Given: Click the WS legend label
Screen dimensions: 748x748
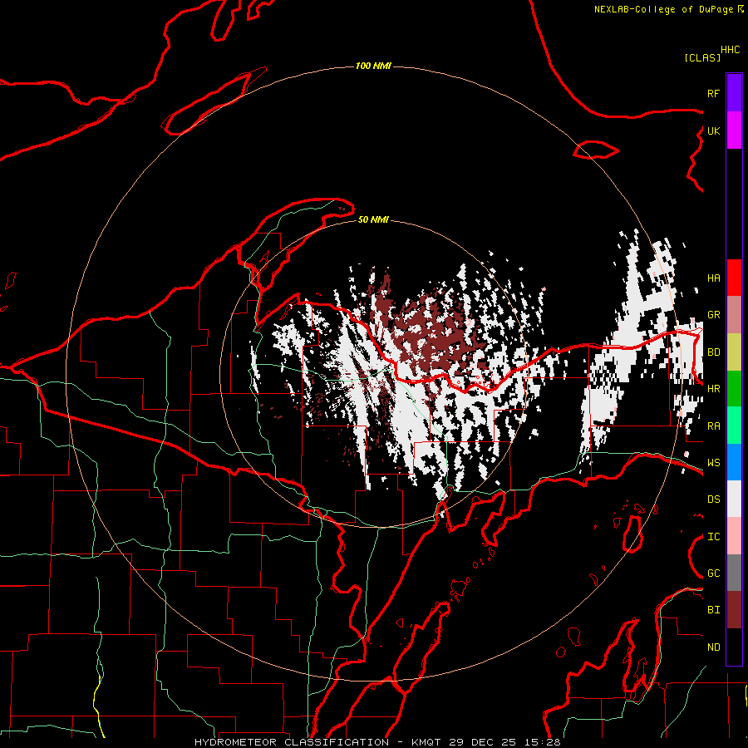Looking at the screenshot, I should (x=713, y=463).
